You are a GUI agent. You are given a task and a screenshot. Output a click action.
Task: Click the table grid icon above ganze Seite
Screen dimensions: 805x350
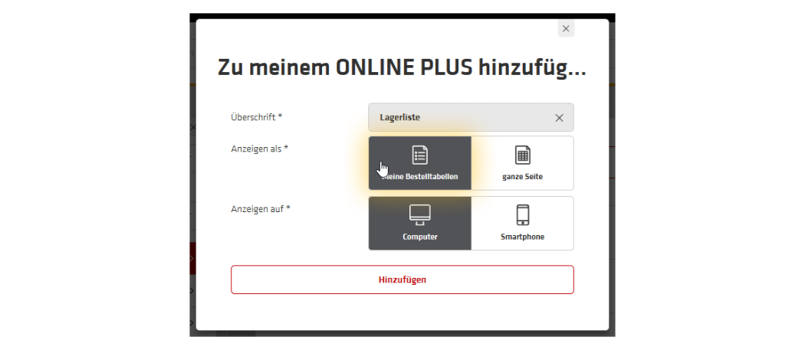tap(523, 155)
